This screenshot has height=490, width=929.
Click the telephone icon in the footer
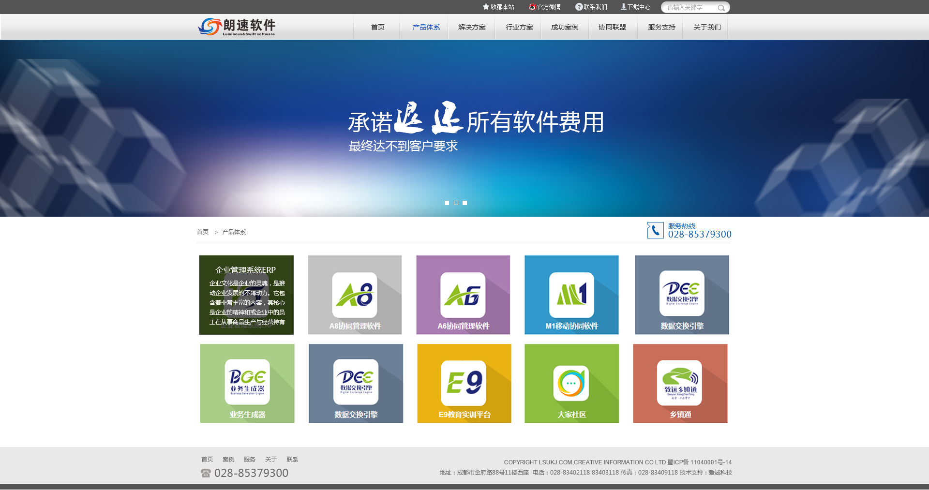tap(206, 473)
